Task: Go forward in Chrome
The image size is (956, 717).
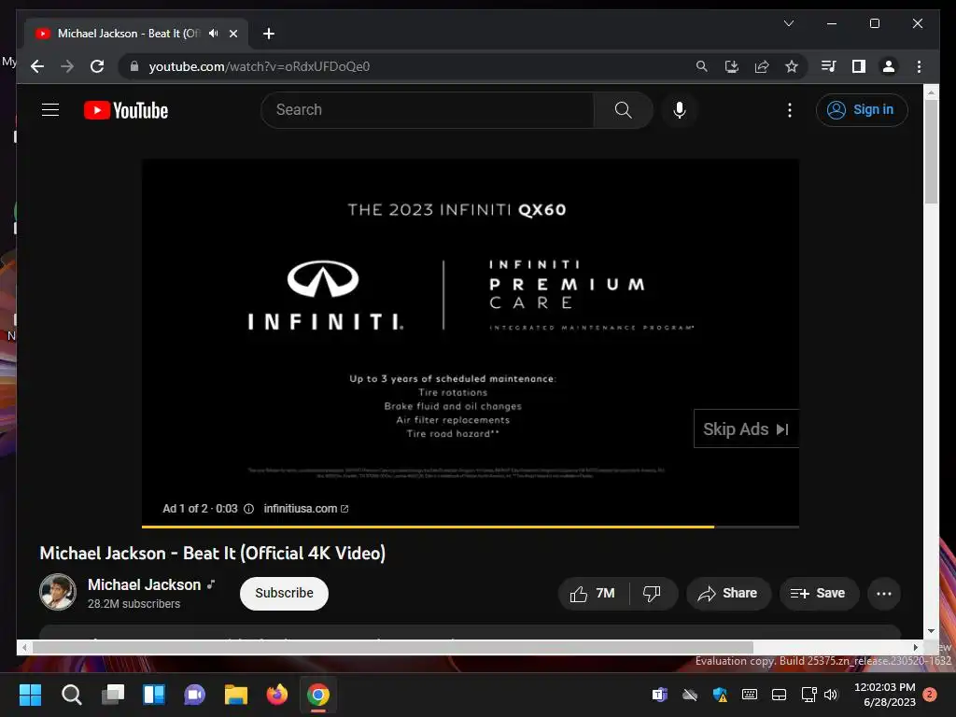Action: coord(67,66)
